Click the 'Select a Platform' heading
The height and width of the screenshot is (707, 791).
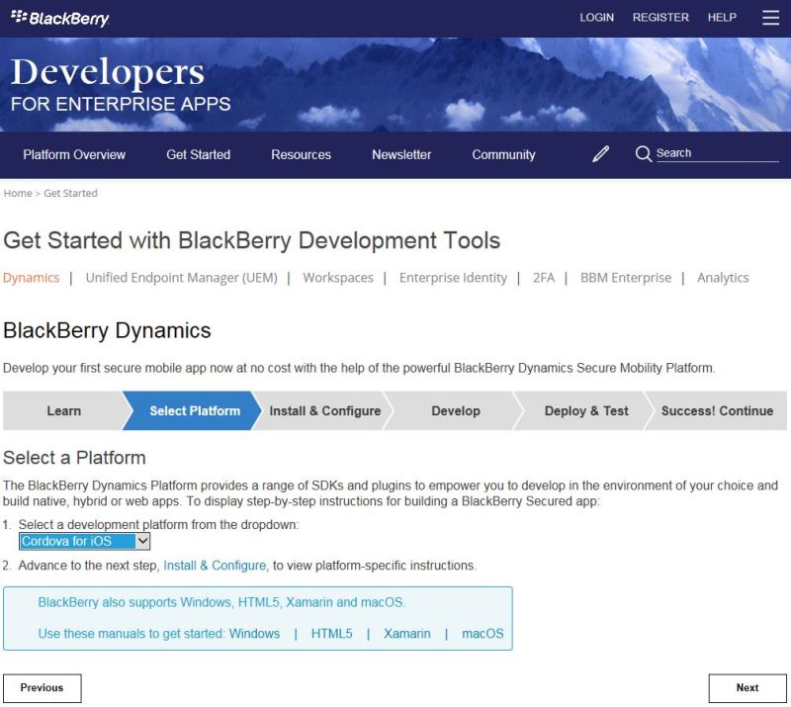pyautogui.click(x=74, y=458)
